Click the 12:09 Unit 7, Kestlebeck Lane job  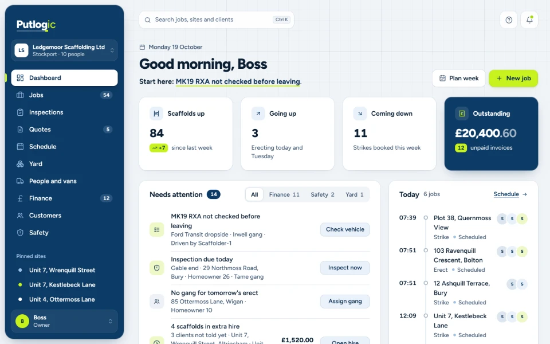point(463,325)
